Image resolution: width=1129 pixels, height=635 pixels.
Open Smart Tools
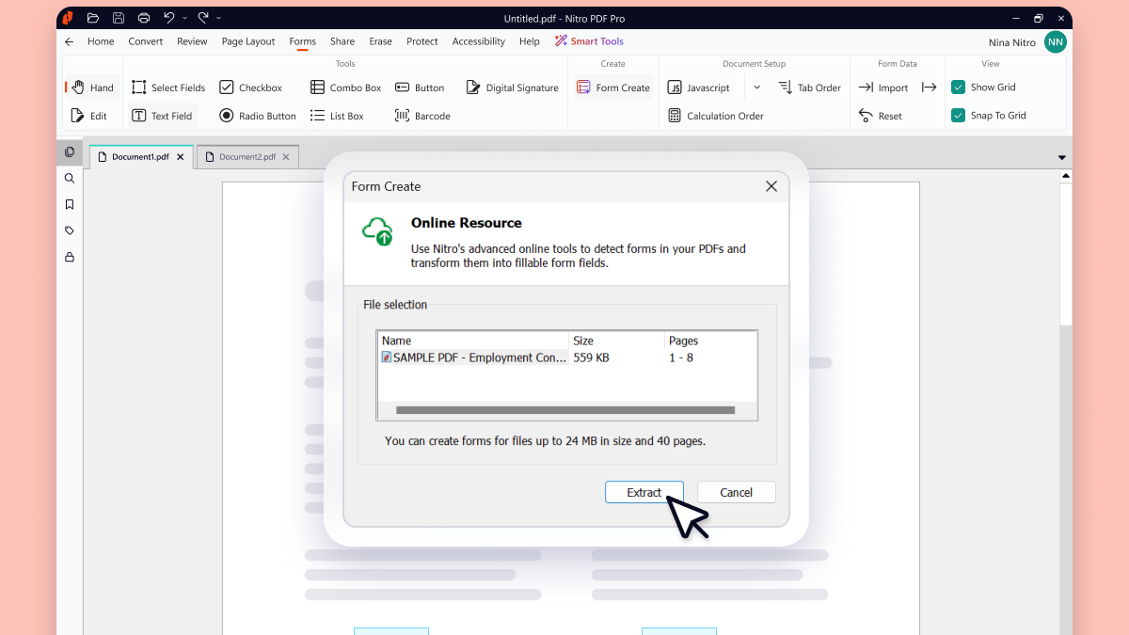point(589,41)
